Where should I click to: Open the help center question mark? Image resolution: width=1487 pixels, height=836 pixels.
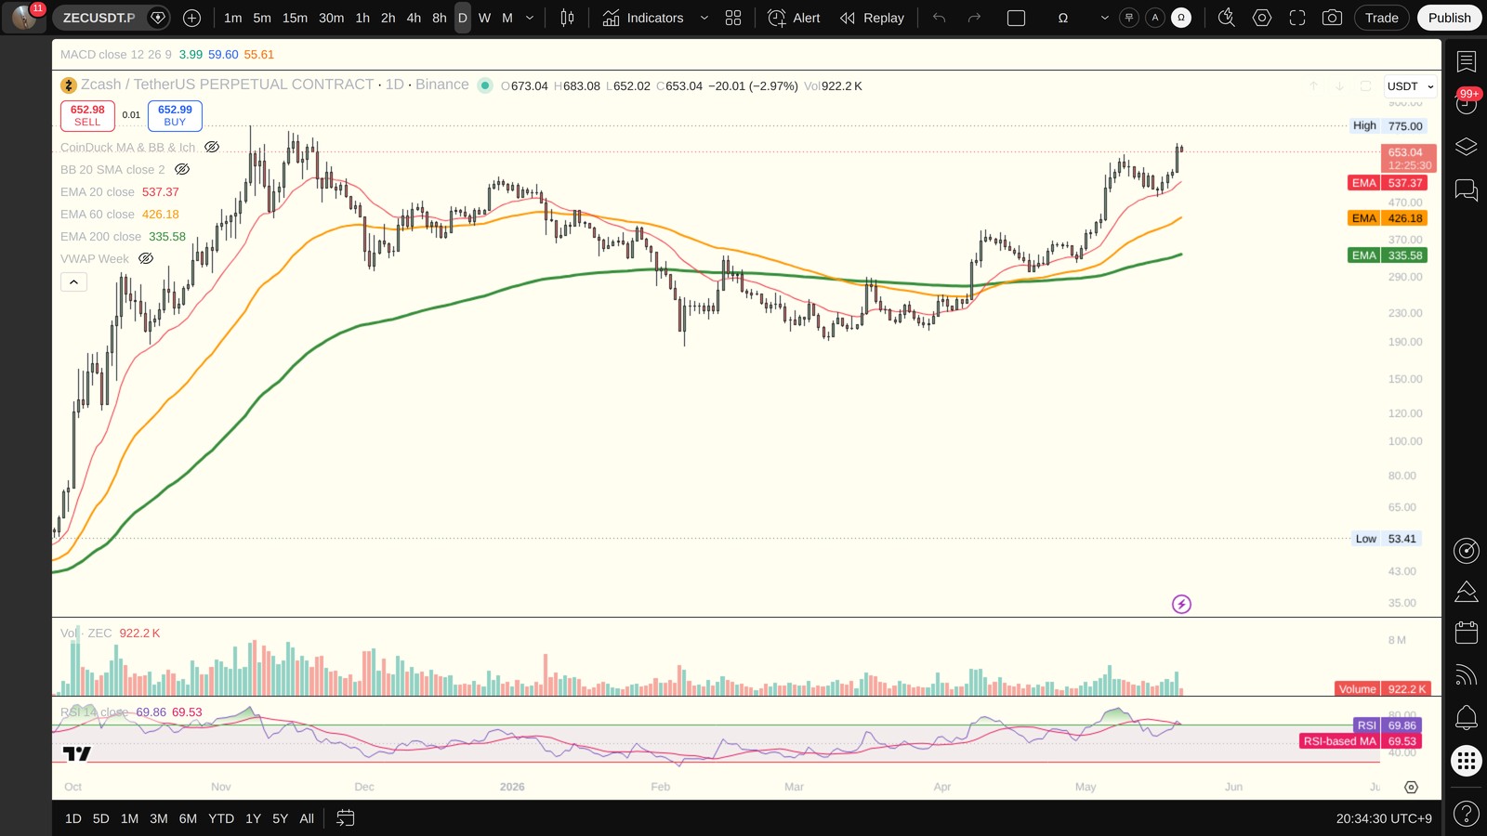pyautogui.click(x=1466, y=814)
